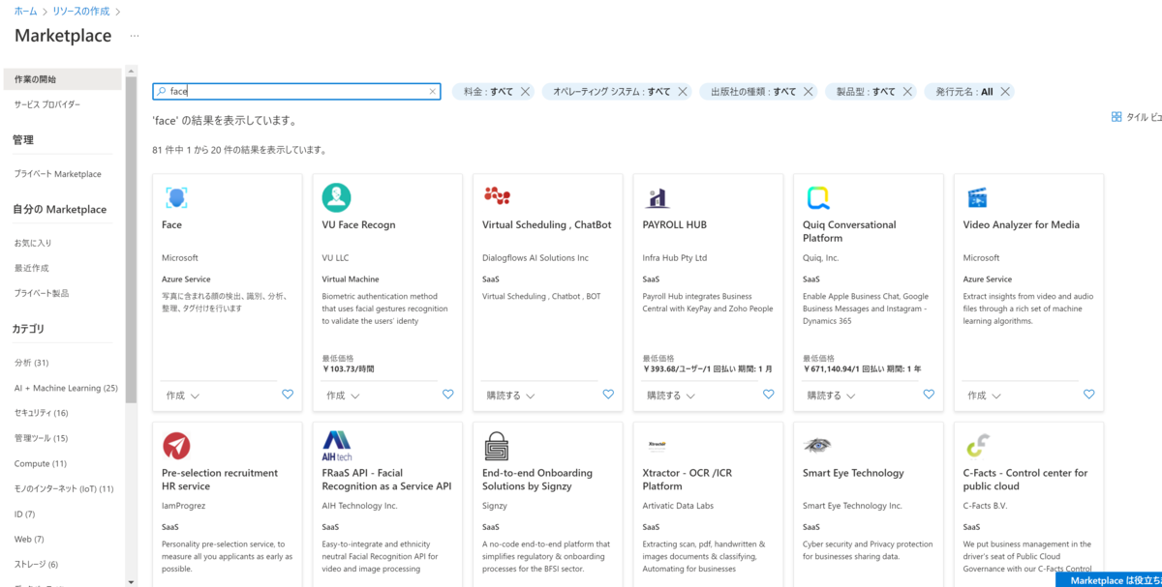Favorite the PAYROLL HUB card

click(769, 395)
